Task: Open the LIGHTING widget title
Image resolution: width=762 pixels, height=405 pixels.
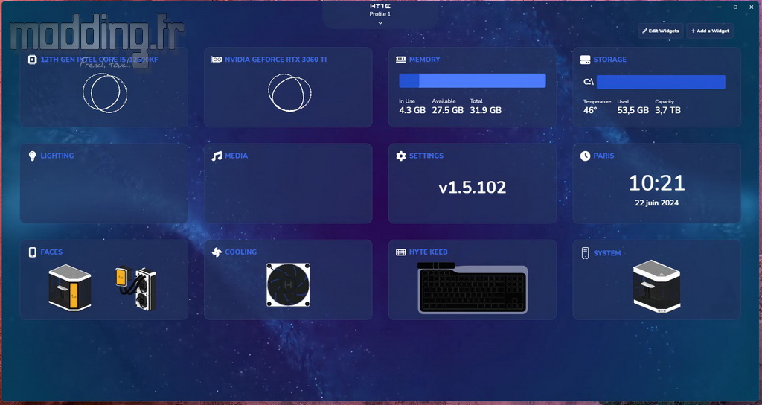Action: (x=57, y=156)
